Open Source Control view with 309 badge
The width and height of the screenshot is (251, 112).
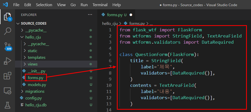7,46
